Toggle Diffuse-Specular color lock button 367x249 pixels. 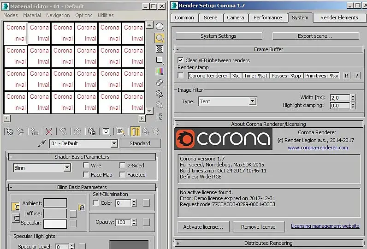[x=16, y=218]
